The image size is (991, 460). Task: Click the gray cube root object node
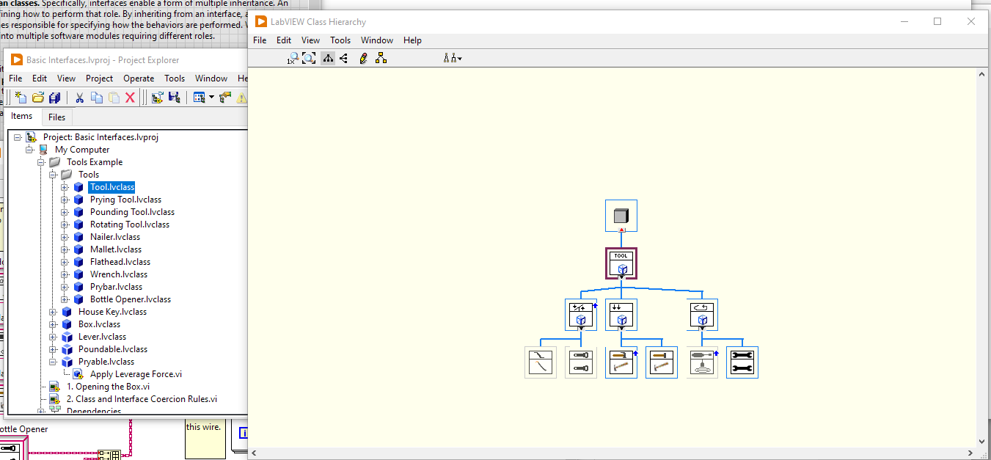(x=621, y=216)
